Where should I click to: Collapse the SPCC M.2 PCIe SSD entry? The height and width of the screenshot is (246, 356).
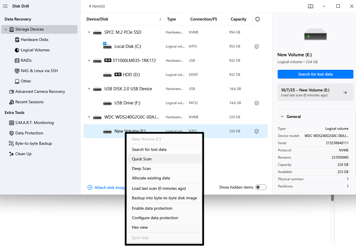[x=89, y=32]
